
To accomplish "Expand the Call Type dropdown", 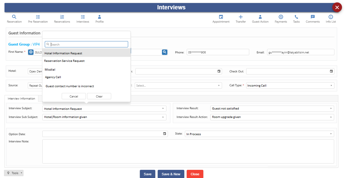I will pos(290,85).
